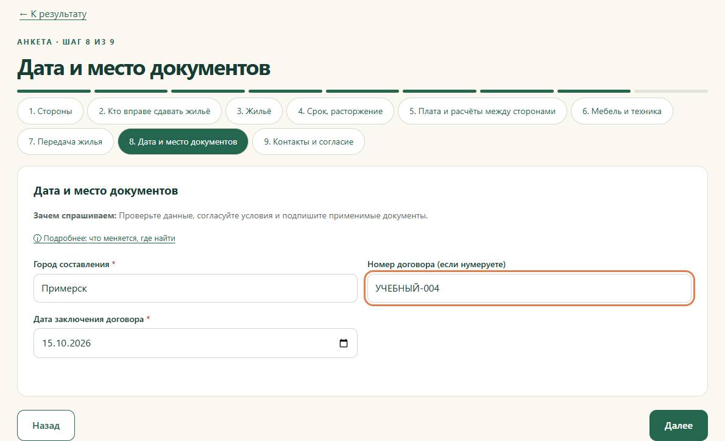Open step '1. Стороны'
This screenshot has width=725, height=441.
(51, 111)
